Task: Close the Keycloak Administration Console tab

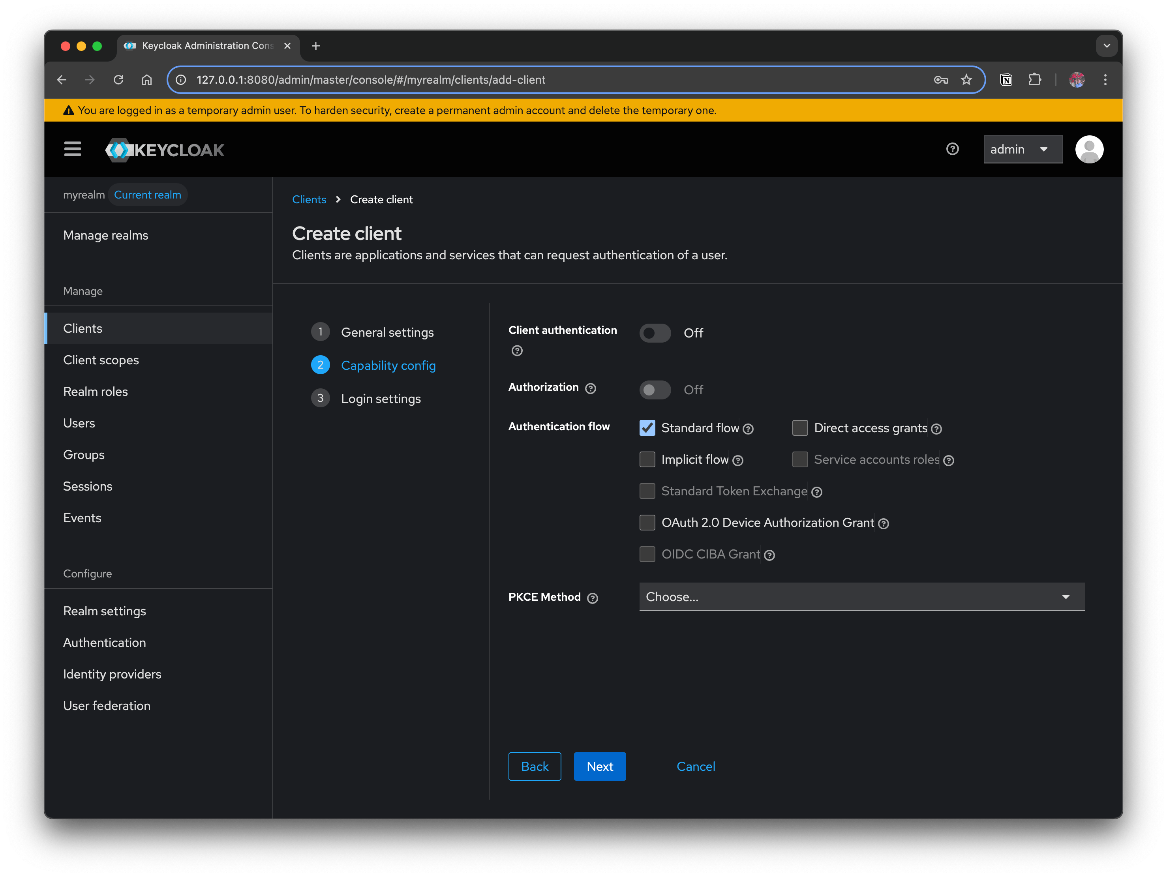Action: tap(287, 46)
